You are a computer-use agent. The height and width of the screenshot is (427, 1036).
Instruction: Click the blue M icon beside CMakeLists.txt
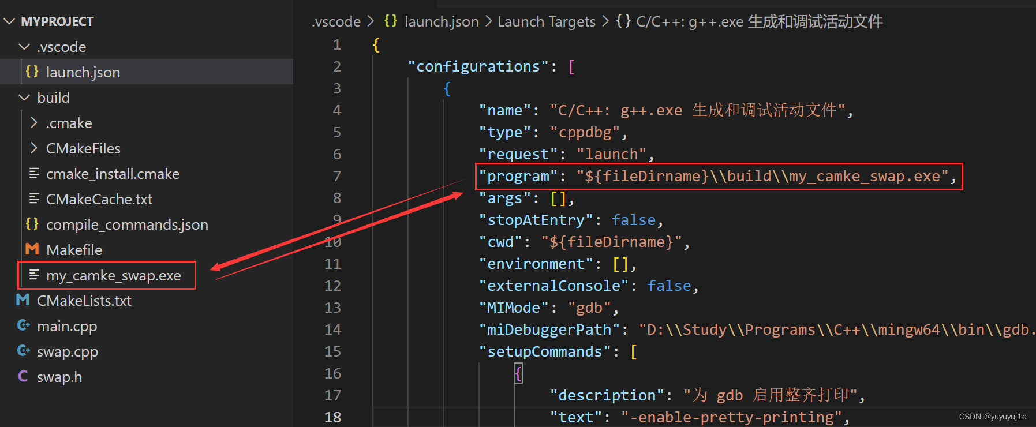(23, 300)
